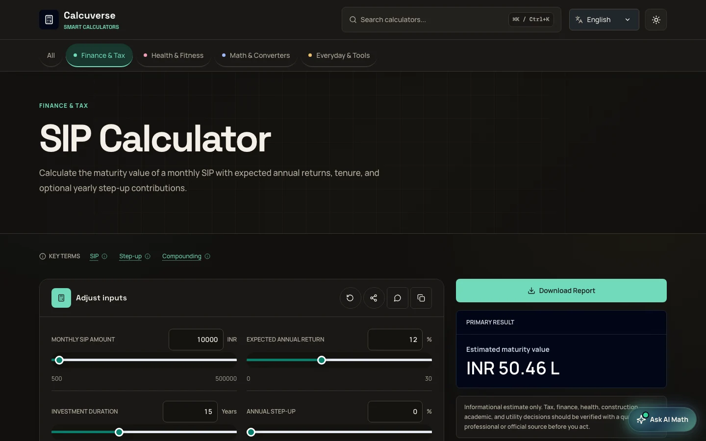Focus the Search calculators field

tap(452, 20)
